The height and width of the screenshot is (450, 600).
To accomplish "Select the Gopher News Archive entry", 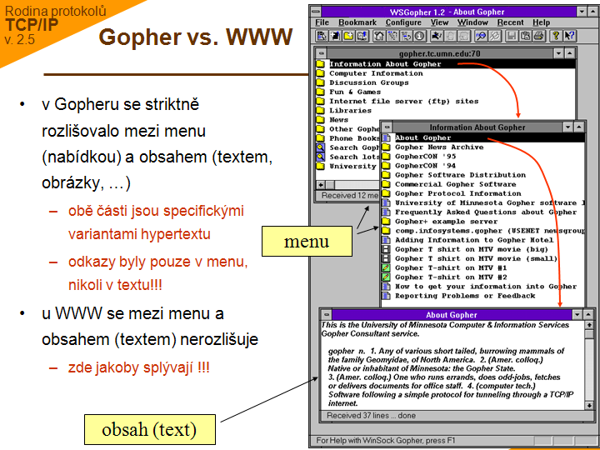I will (x=438, y=147).
